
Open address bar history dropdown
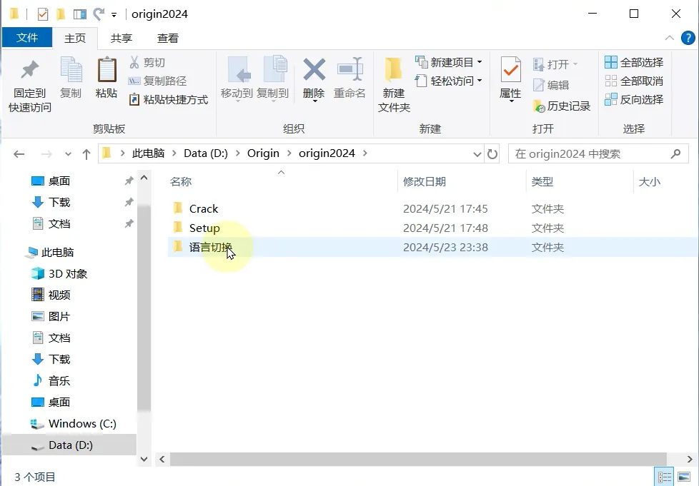coord(477,154)
